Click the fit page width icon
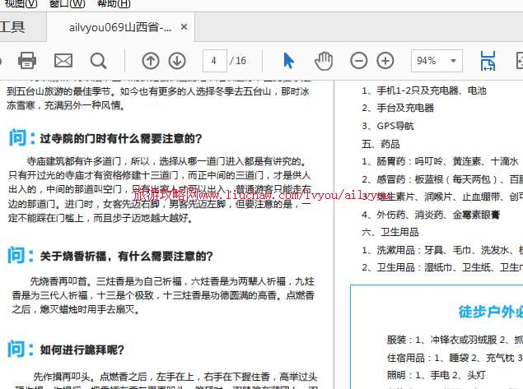523x389 pixels. coord(488,60)
